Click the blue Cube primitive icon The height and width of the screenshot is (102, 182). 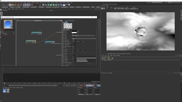pyautogui.click(x=43, y=5)
